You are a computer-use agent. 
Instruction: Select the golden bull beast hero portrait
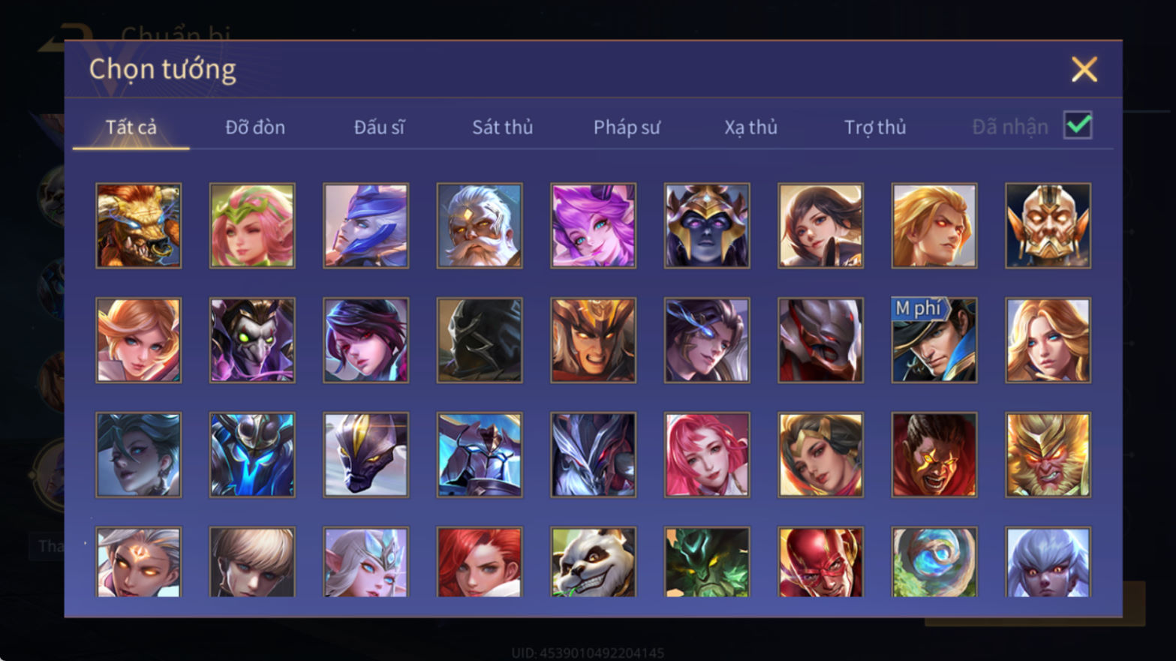point(139,226)
